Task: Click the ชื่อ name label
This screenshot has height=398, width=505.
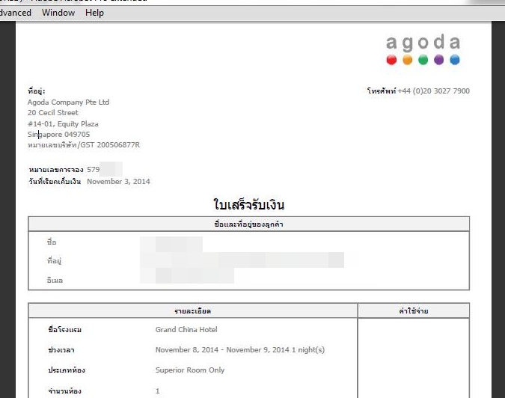Action: (x=52, y=242)
